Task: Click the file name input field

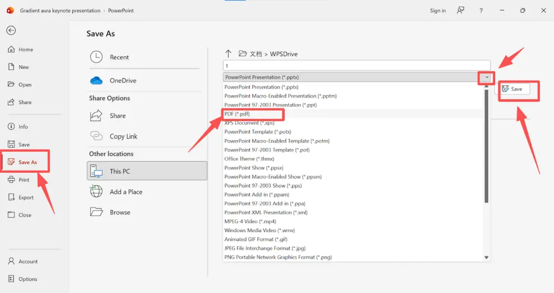Action: click(x=356, y=66)
